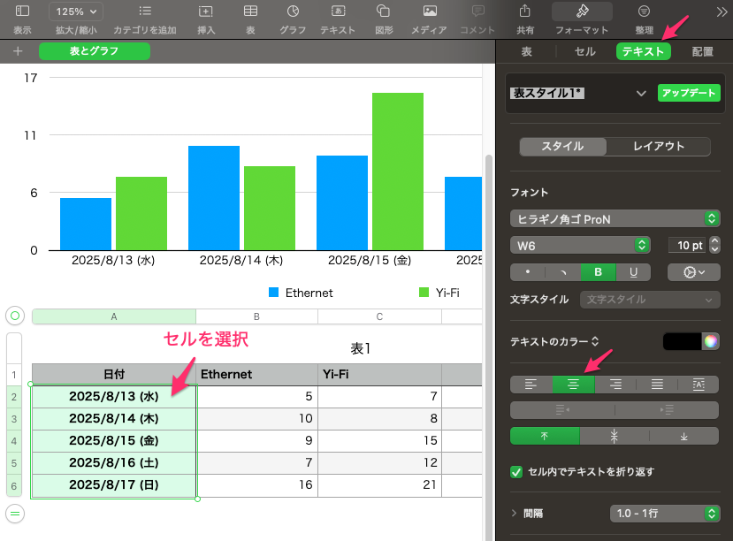Select the cell containing 2025/8/15 (金)
733x541 pixels.
[x=113, y=440]
